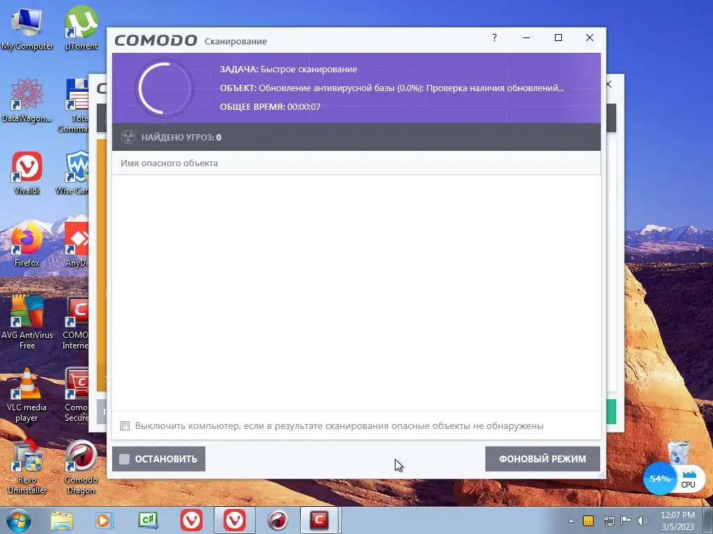This screenshot has height=534, width=713.
Task: Minimize the Comodo scanning window
Action: point(526,38)
